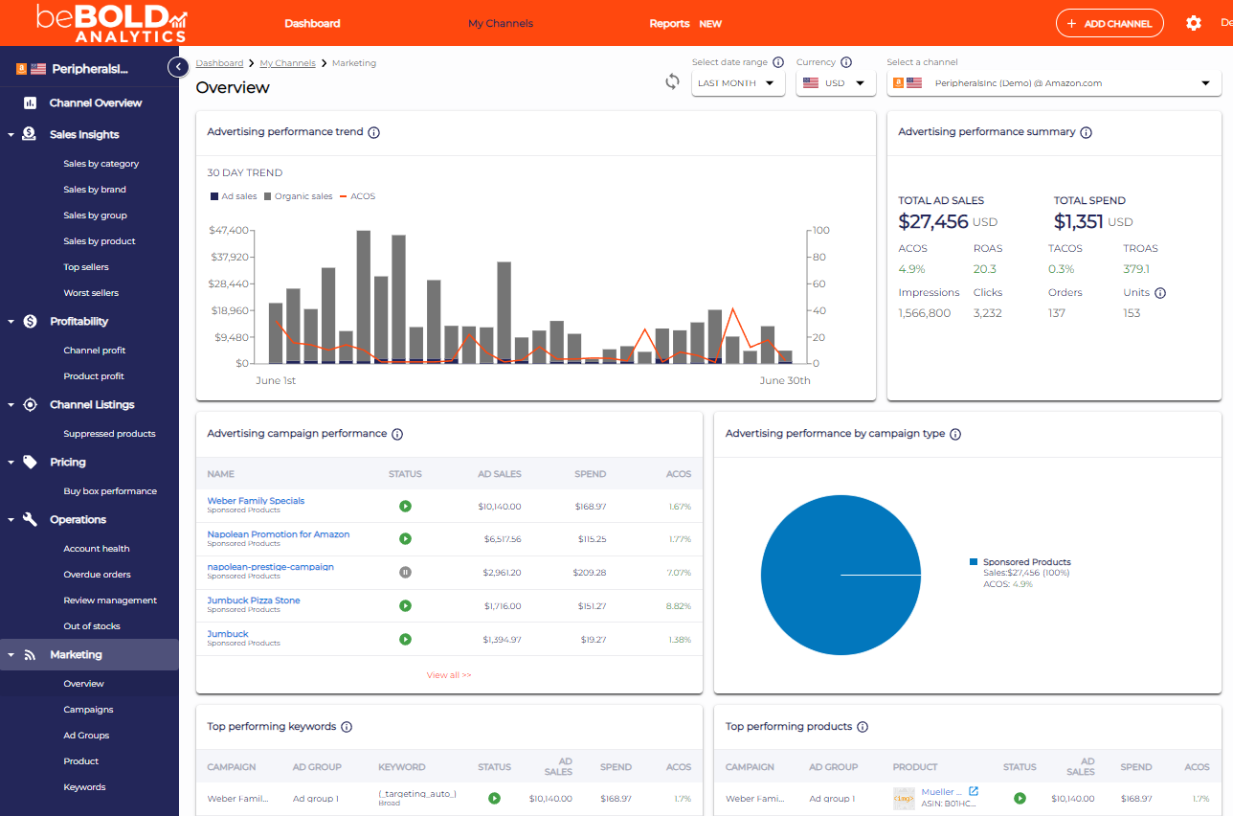Open Napolean Promotion for Amazon campaign
This screenshot has height=816, width=1233.
coord(279,534)
